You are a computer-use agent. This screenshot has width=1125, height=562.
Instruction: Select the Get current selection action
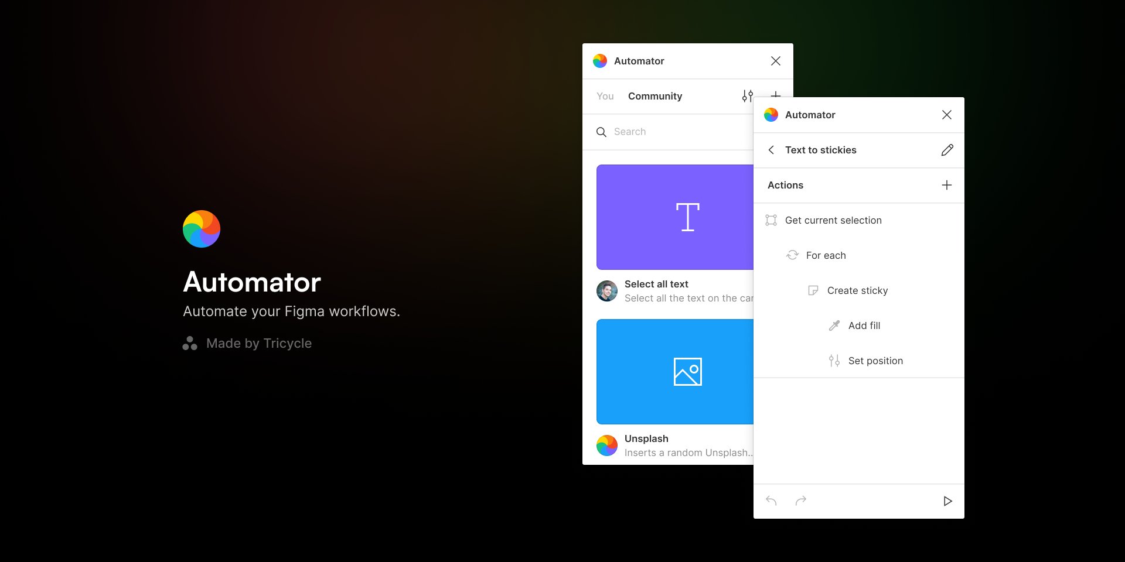(x=859, y=220)
